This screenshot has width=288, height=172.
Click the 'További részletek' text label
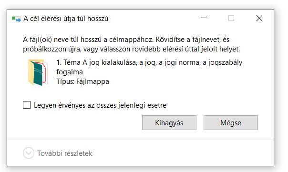pos(65,153)
